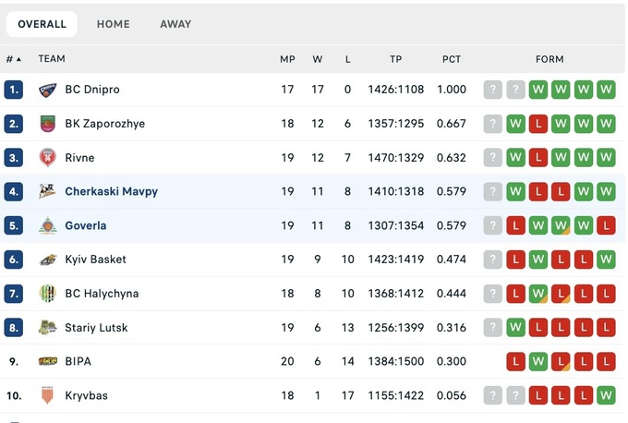Sort table by rank number column
Image resolution: width=628 pixels, height=423 pixels.
tap(13, 59)
